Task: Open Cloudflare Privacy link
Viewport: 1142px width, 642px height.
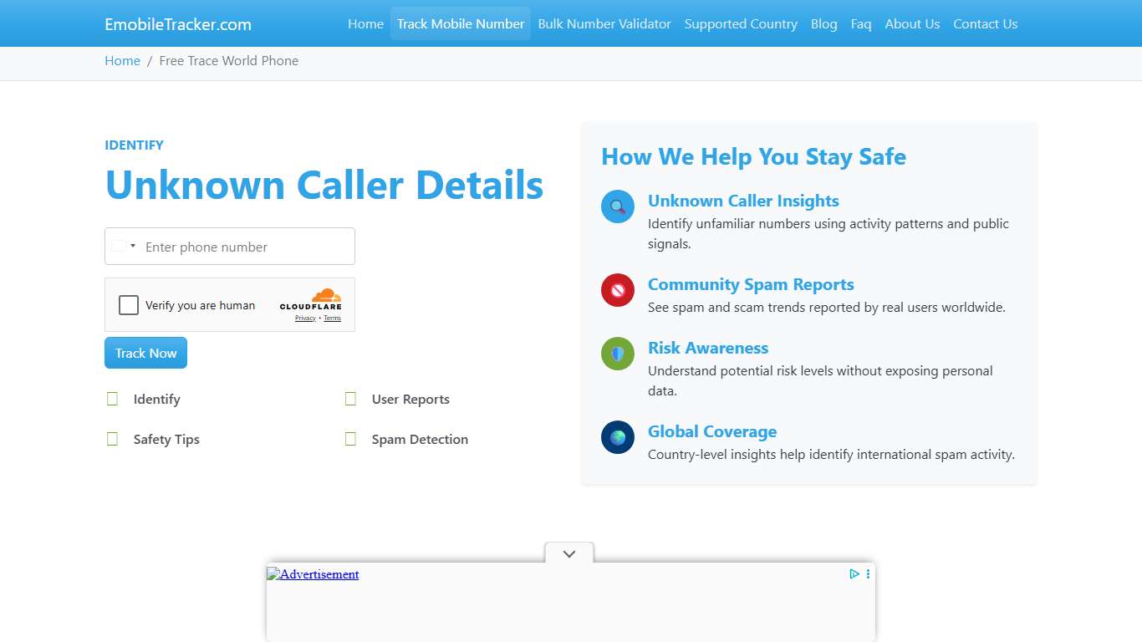Action: click(305, 318)
